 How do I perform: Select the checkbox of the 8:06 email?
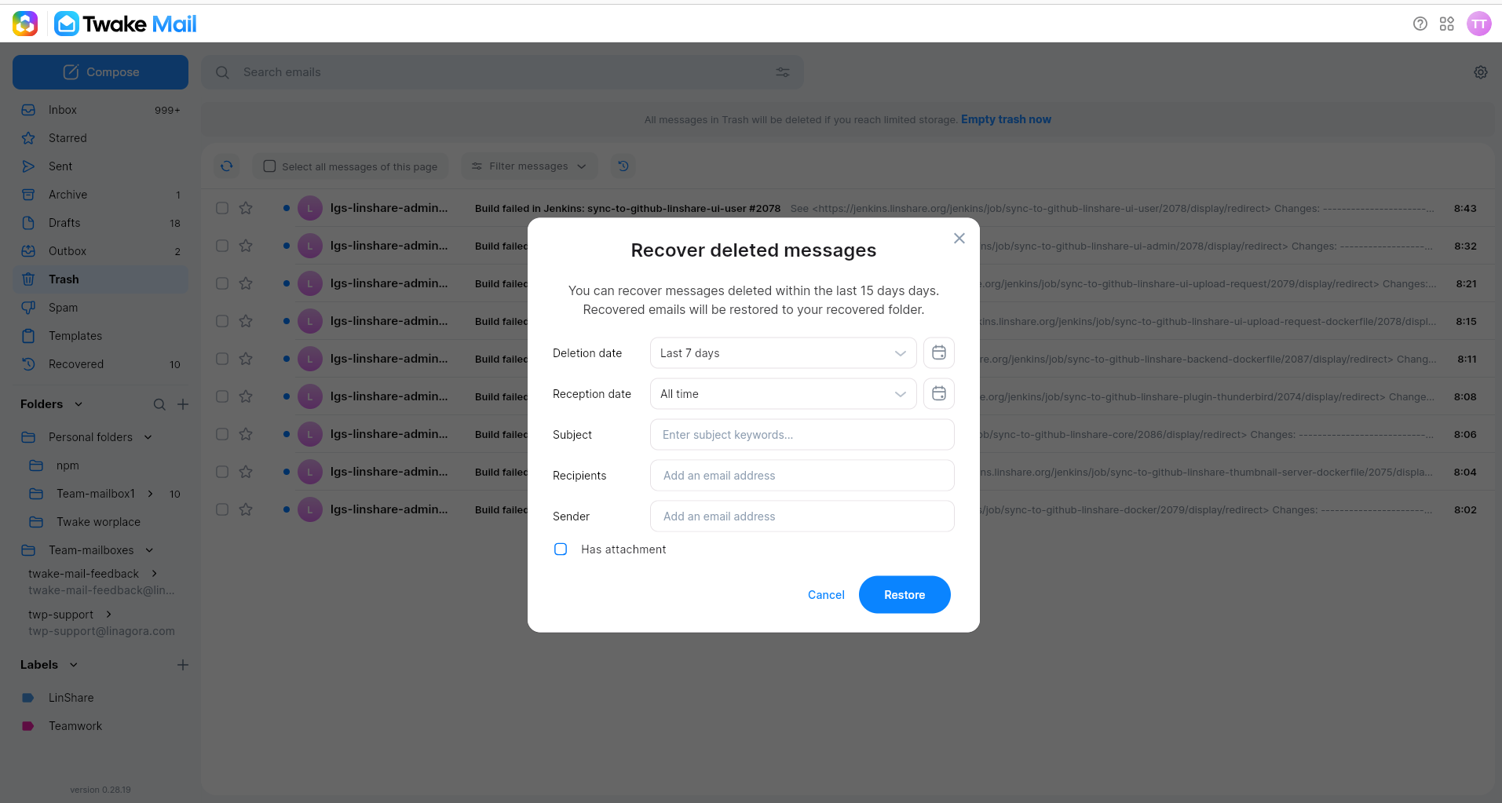(x=222, y=434)
